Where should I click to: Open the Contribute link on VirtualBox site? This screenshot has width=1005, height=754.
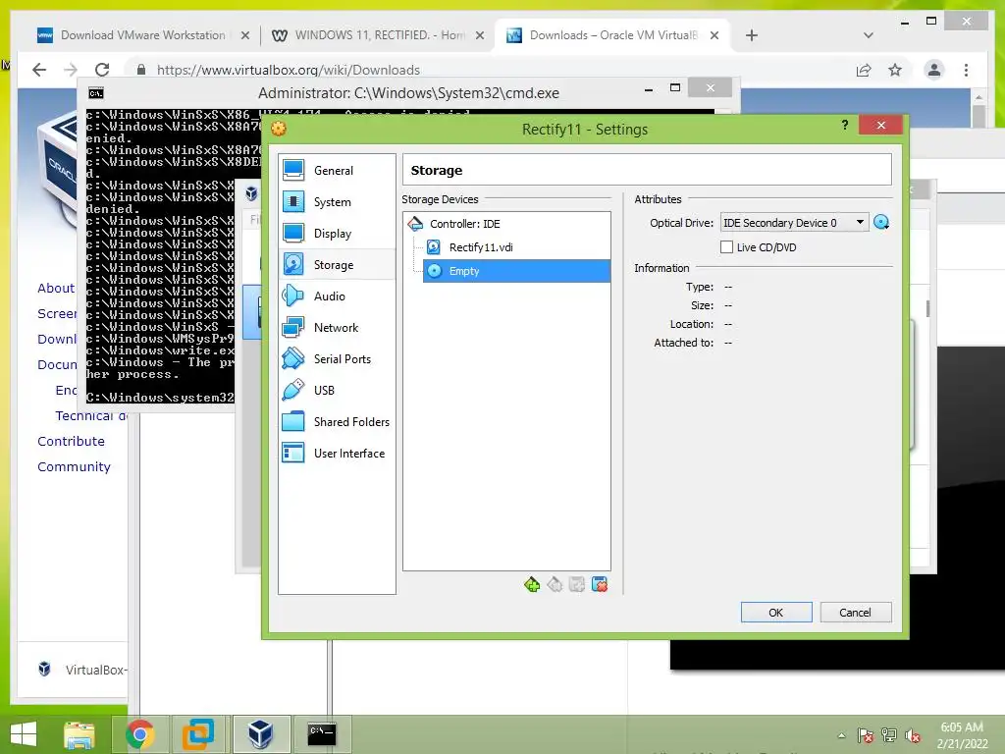71,441
